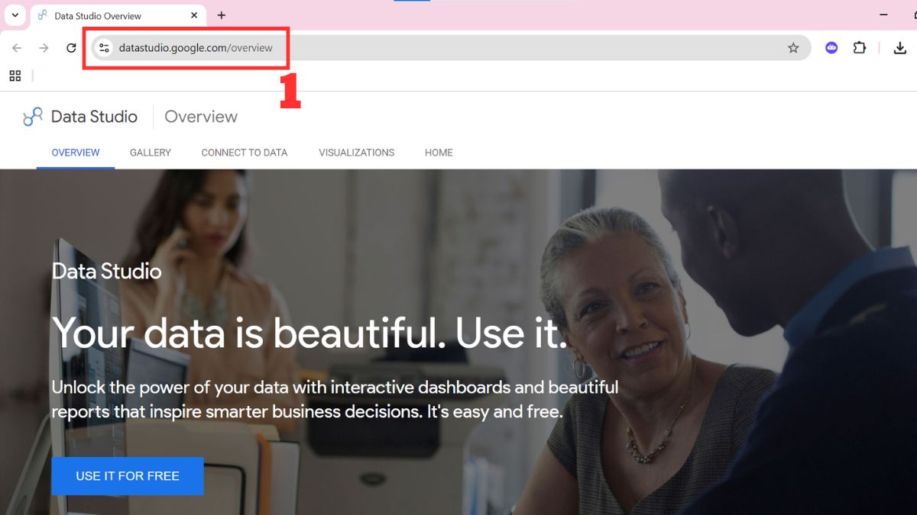Open the downloads icon
Viewport: 917px width, 515px height.
(900, 48)
